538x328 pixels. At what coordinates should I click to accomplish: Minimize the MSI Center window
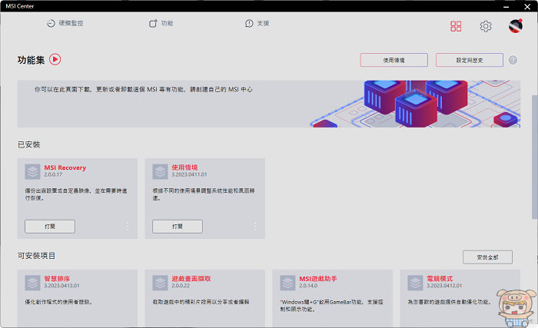tap(506, 6)
